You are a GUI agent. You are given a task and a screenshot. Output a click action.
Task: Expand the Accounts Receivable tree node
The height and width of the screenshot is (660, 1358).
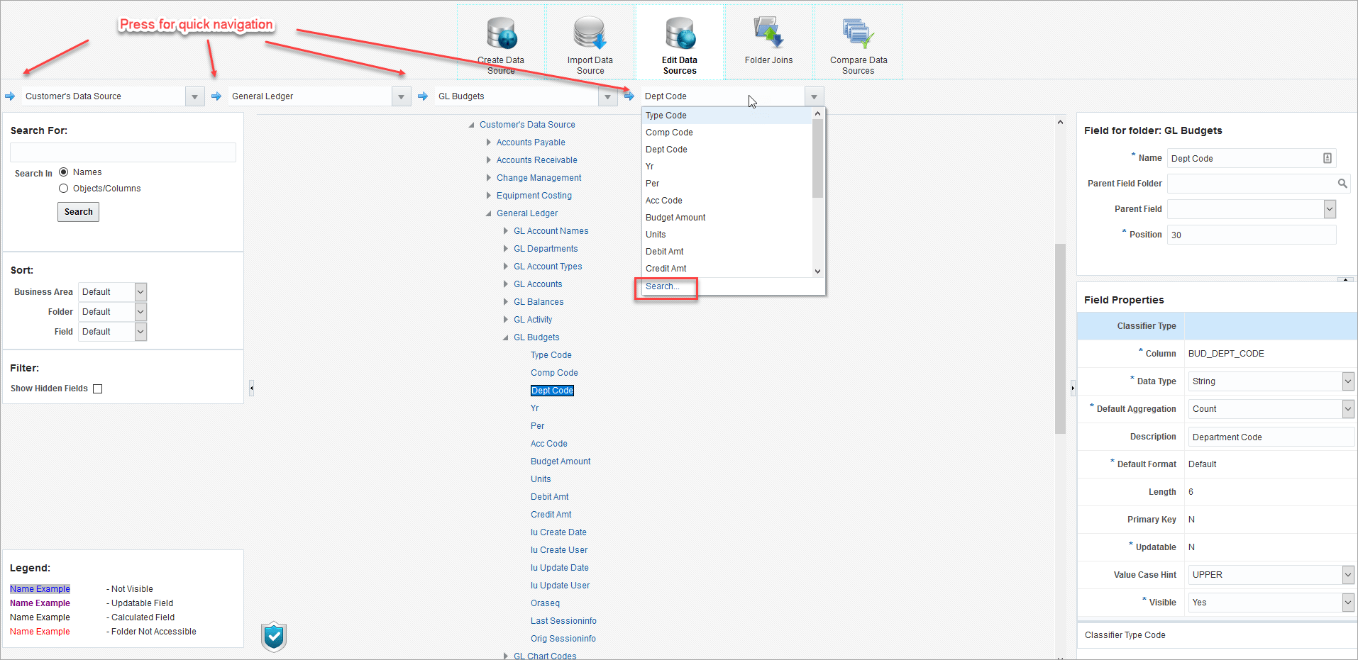tap(488, 160)
